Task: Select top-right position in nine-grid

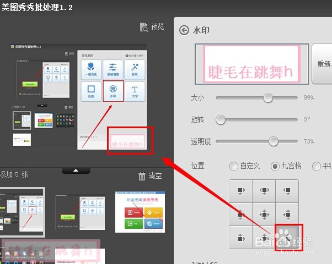Action: coord(287,191)
